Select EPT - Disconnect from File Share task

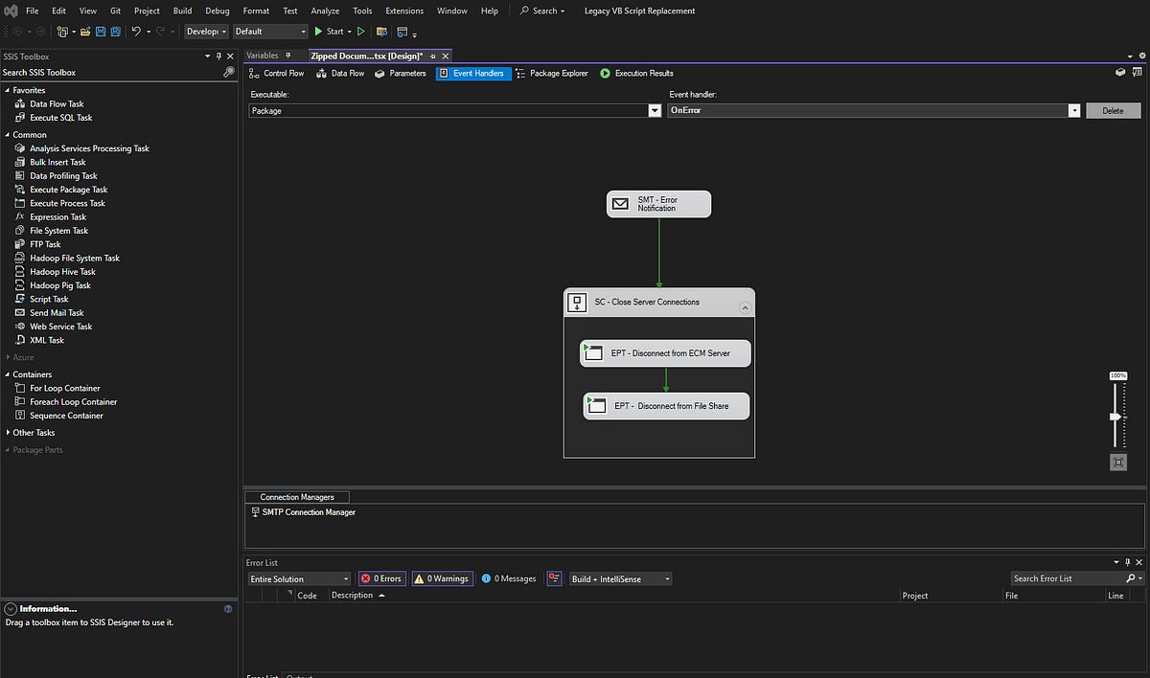click(x=666, y=406)
